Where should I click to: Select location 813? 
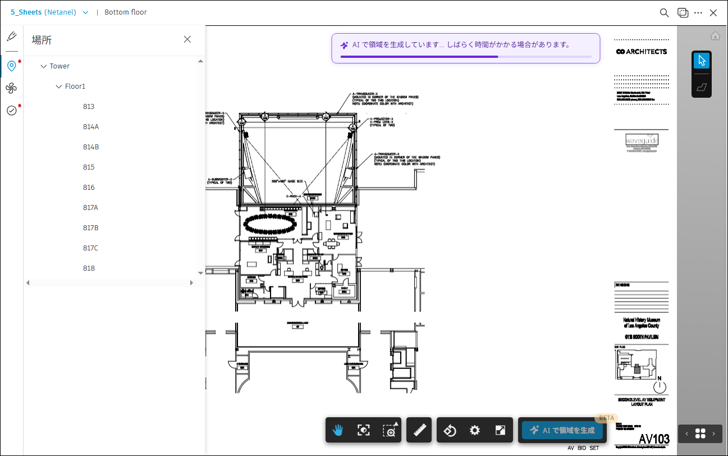(x=89, y=107)
